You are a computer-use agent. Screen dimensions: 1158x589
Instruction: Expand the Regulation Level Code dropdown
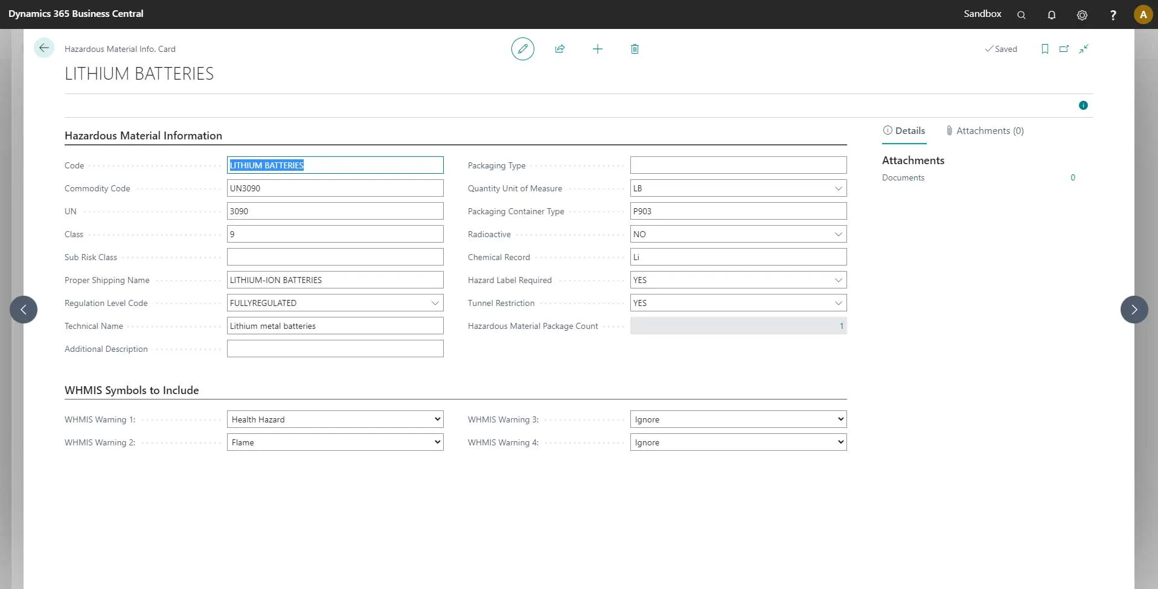coord(435,303)
